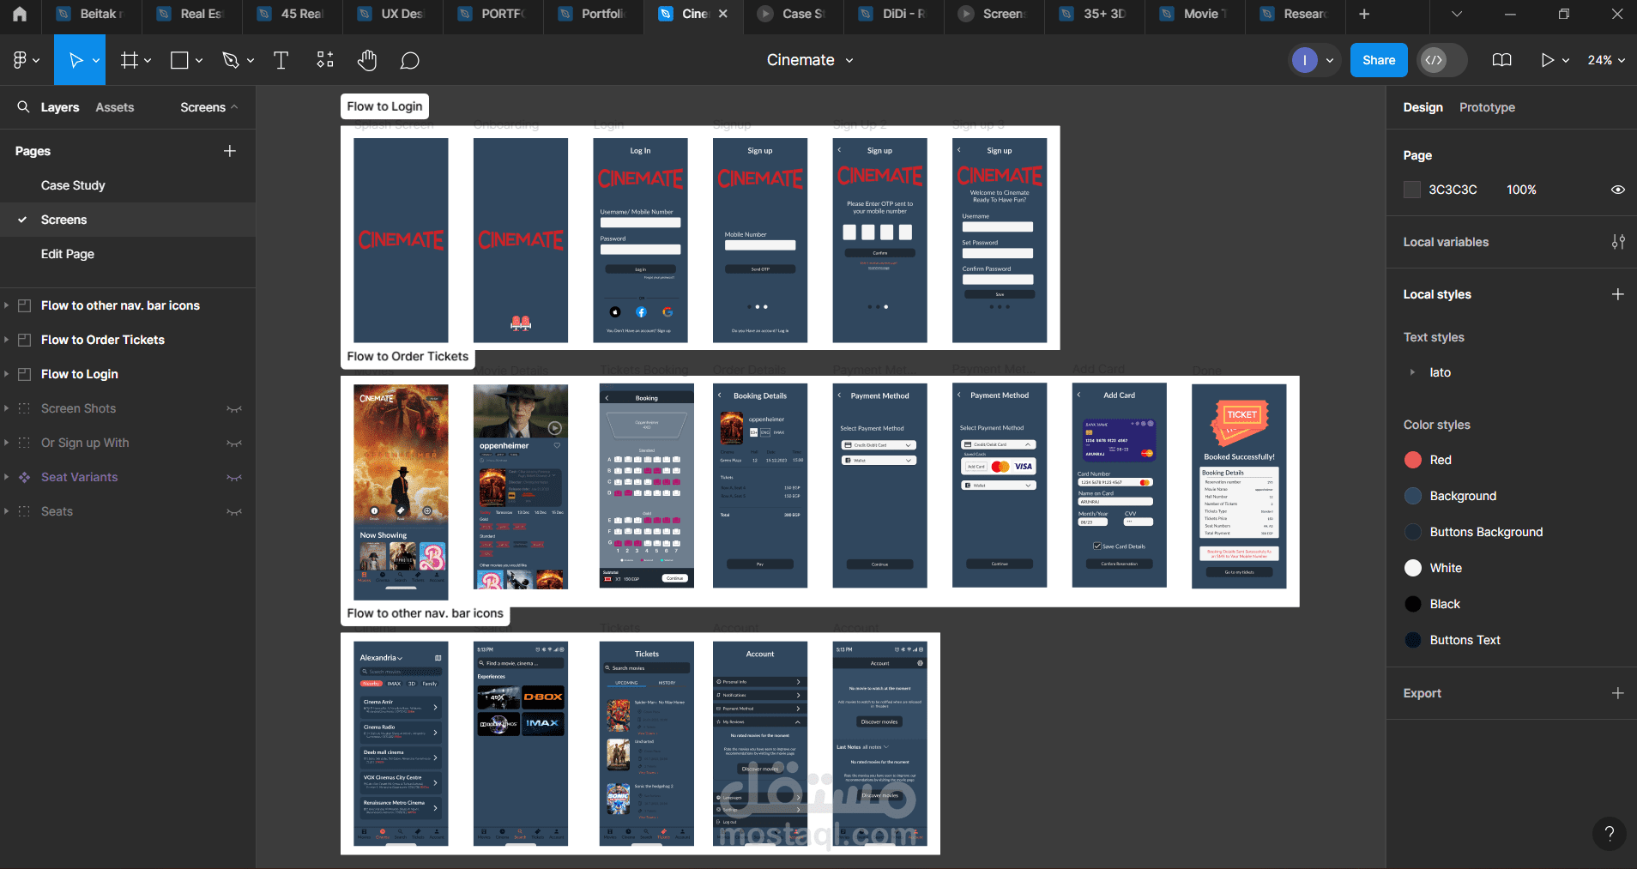Select the Screens page
1637x869 pixels.
click(x=128, y=220)
